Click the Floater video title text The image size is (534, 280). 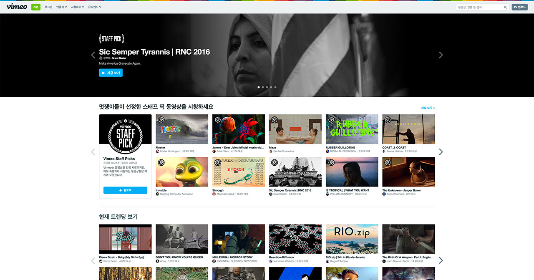(160, 148)
